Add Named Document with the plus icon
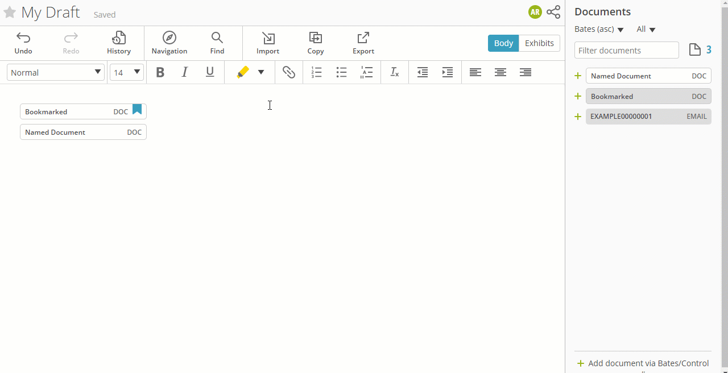The image size is (728, 373). pyautogui.click(x=578, y=76)
